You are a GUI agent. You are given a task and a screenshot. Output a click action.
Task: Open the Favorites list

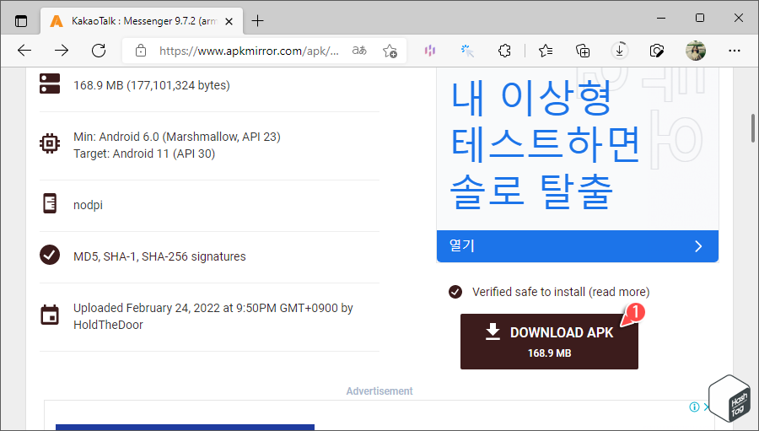[x=546, y=51]
